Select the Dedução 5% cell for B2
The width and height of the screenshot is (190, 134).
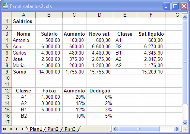100,116
